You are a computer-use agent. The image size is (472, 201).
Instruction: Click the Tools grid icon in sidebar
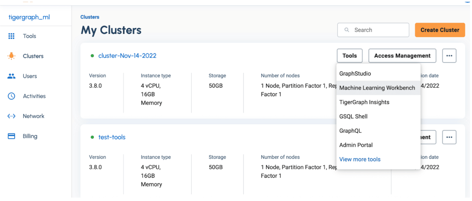point(11,36)
